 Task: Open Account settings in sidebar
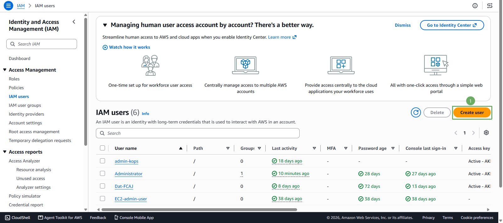(25, 123)
